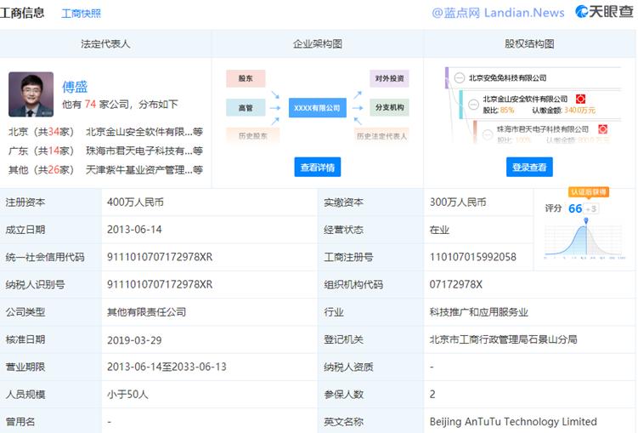Open the 工商快照 link
The width and height of the screenshot is (638, 433).
tap(81, 14)
